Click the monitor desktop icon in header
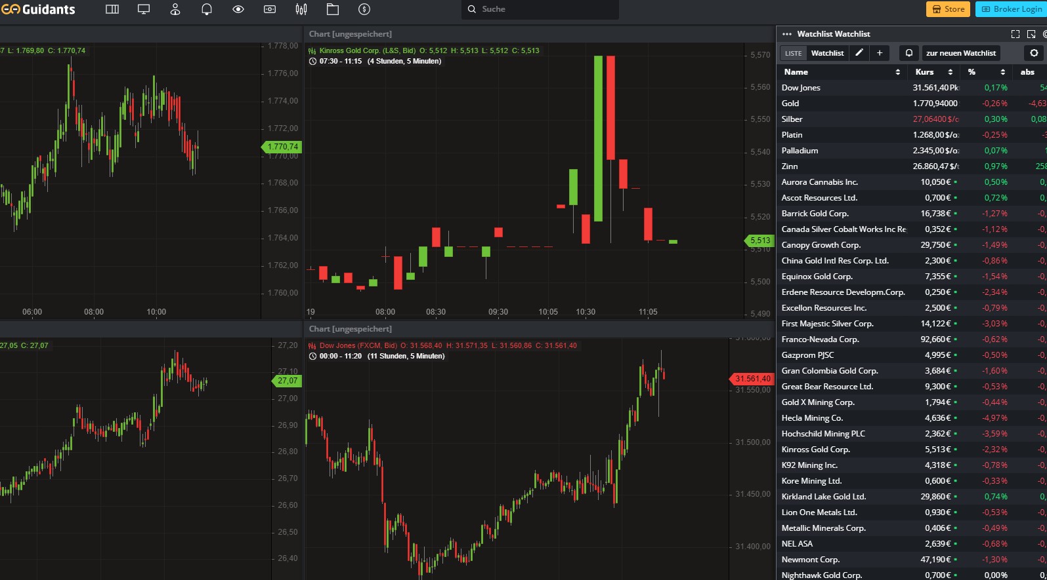1047x580 pixels. click(x=144, y=9)
